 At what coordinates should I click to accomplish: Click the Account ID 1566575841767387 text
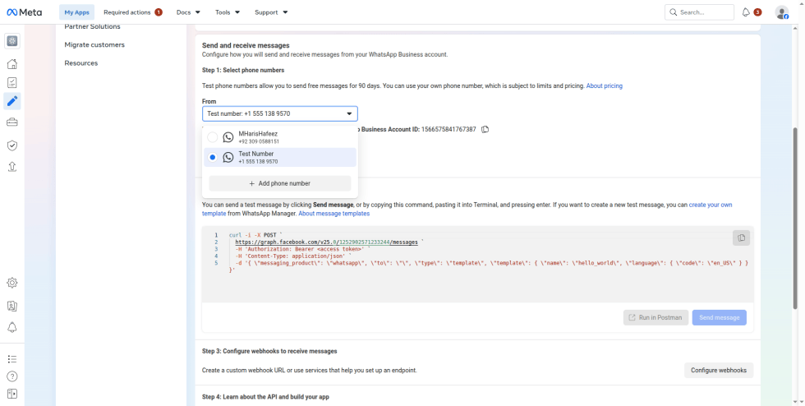(448, 129)
